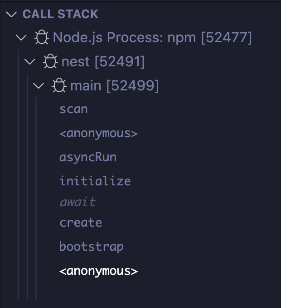Select the asyncRun stack frame
The image size is (281, 308).
click(88, 157)
